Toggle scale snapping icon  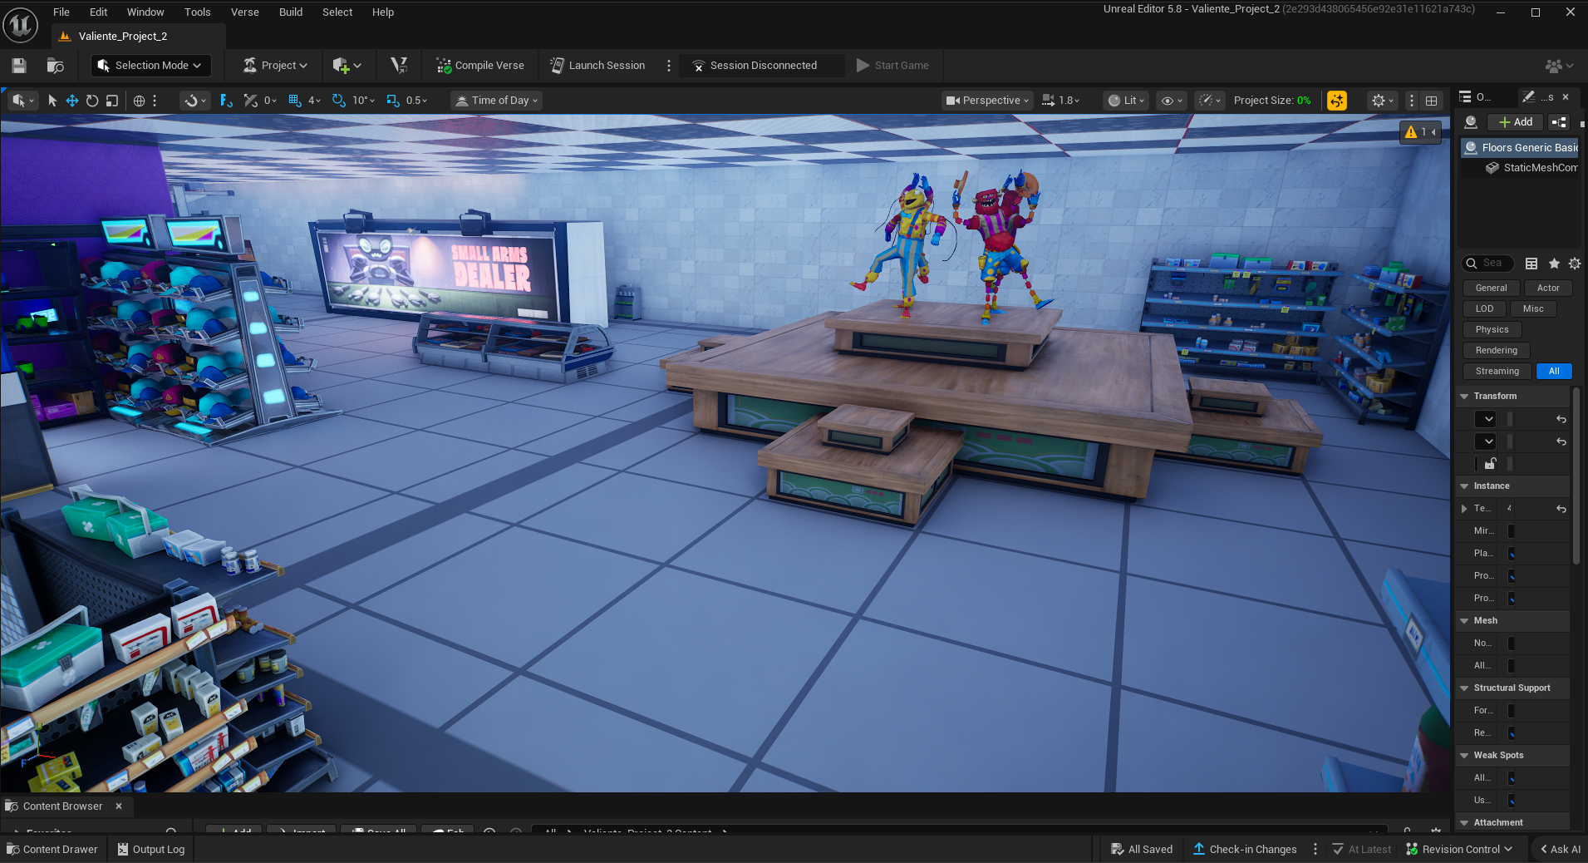pos(393,101)
